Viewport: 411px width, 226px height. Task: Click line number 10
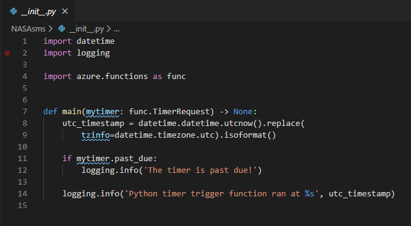pyautogui.click(x=22, y=147)
